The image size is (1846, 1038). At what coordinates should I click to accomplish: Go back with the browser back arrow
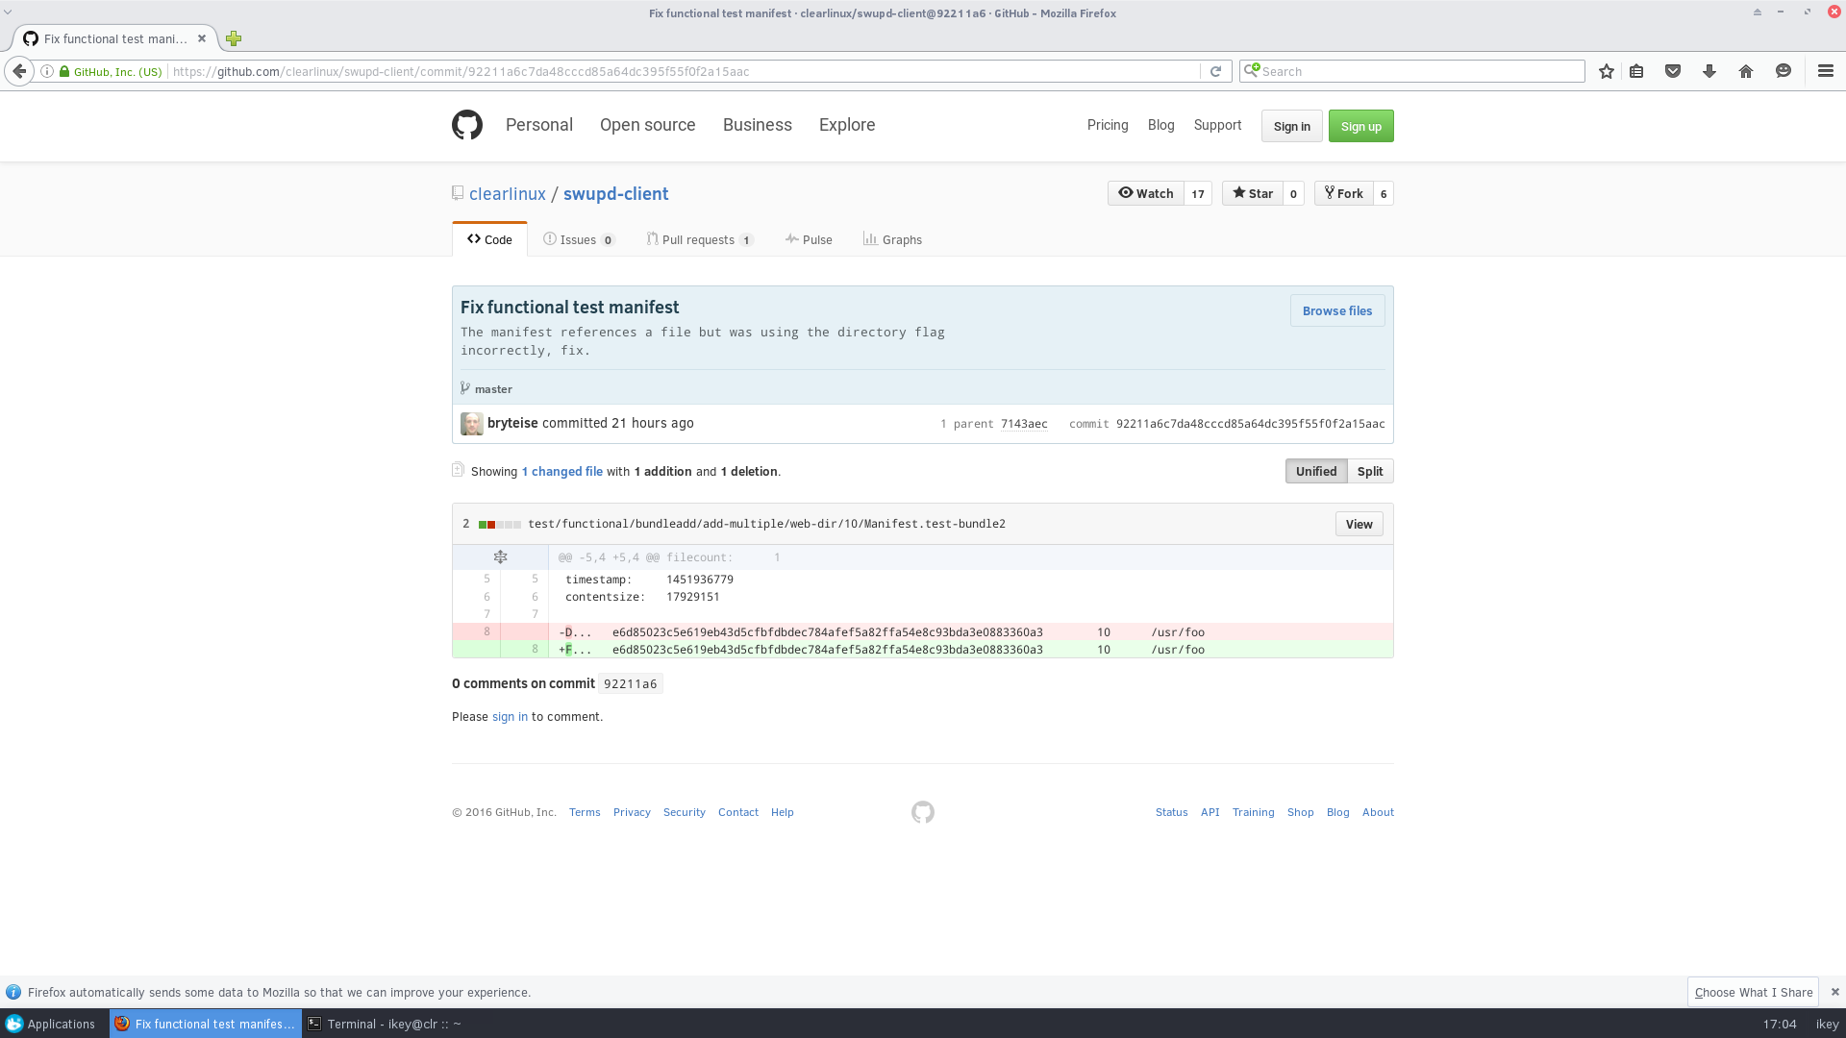tap(19, 71)
